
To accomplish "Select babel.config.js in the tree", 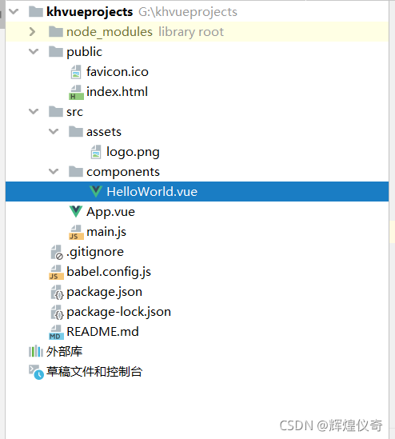I will 109,272.
